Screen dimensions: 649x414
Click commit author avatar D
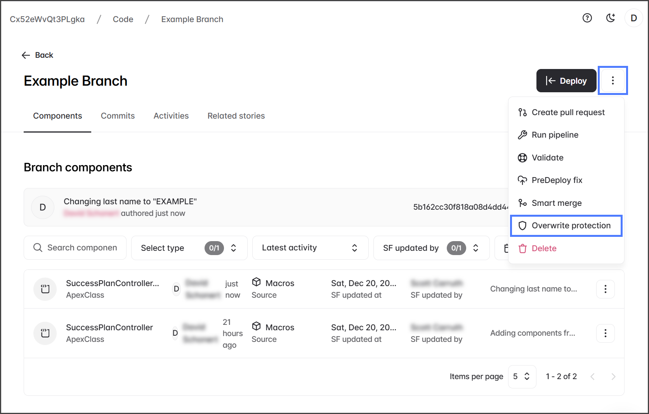point(43,207)
